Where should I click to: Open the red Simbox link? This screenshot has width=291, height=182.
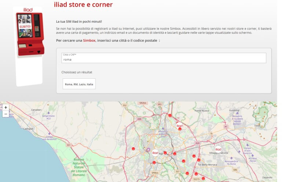[89, 40]
